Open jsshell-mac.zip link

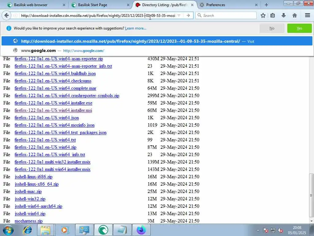pos(28,191)
